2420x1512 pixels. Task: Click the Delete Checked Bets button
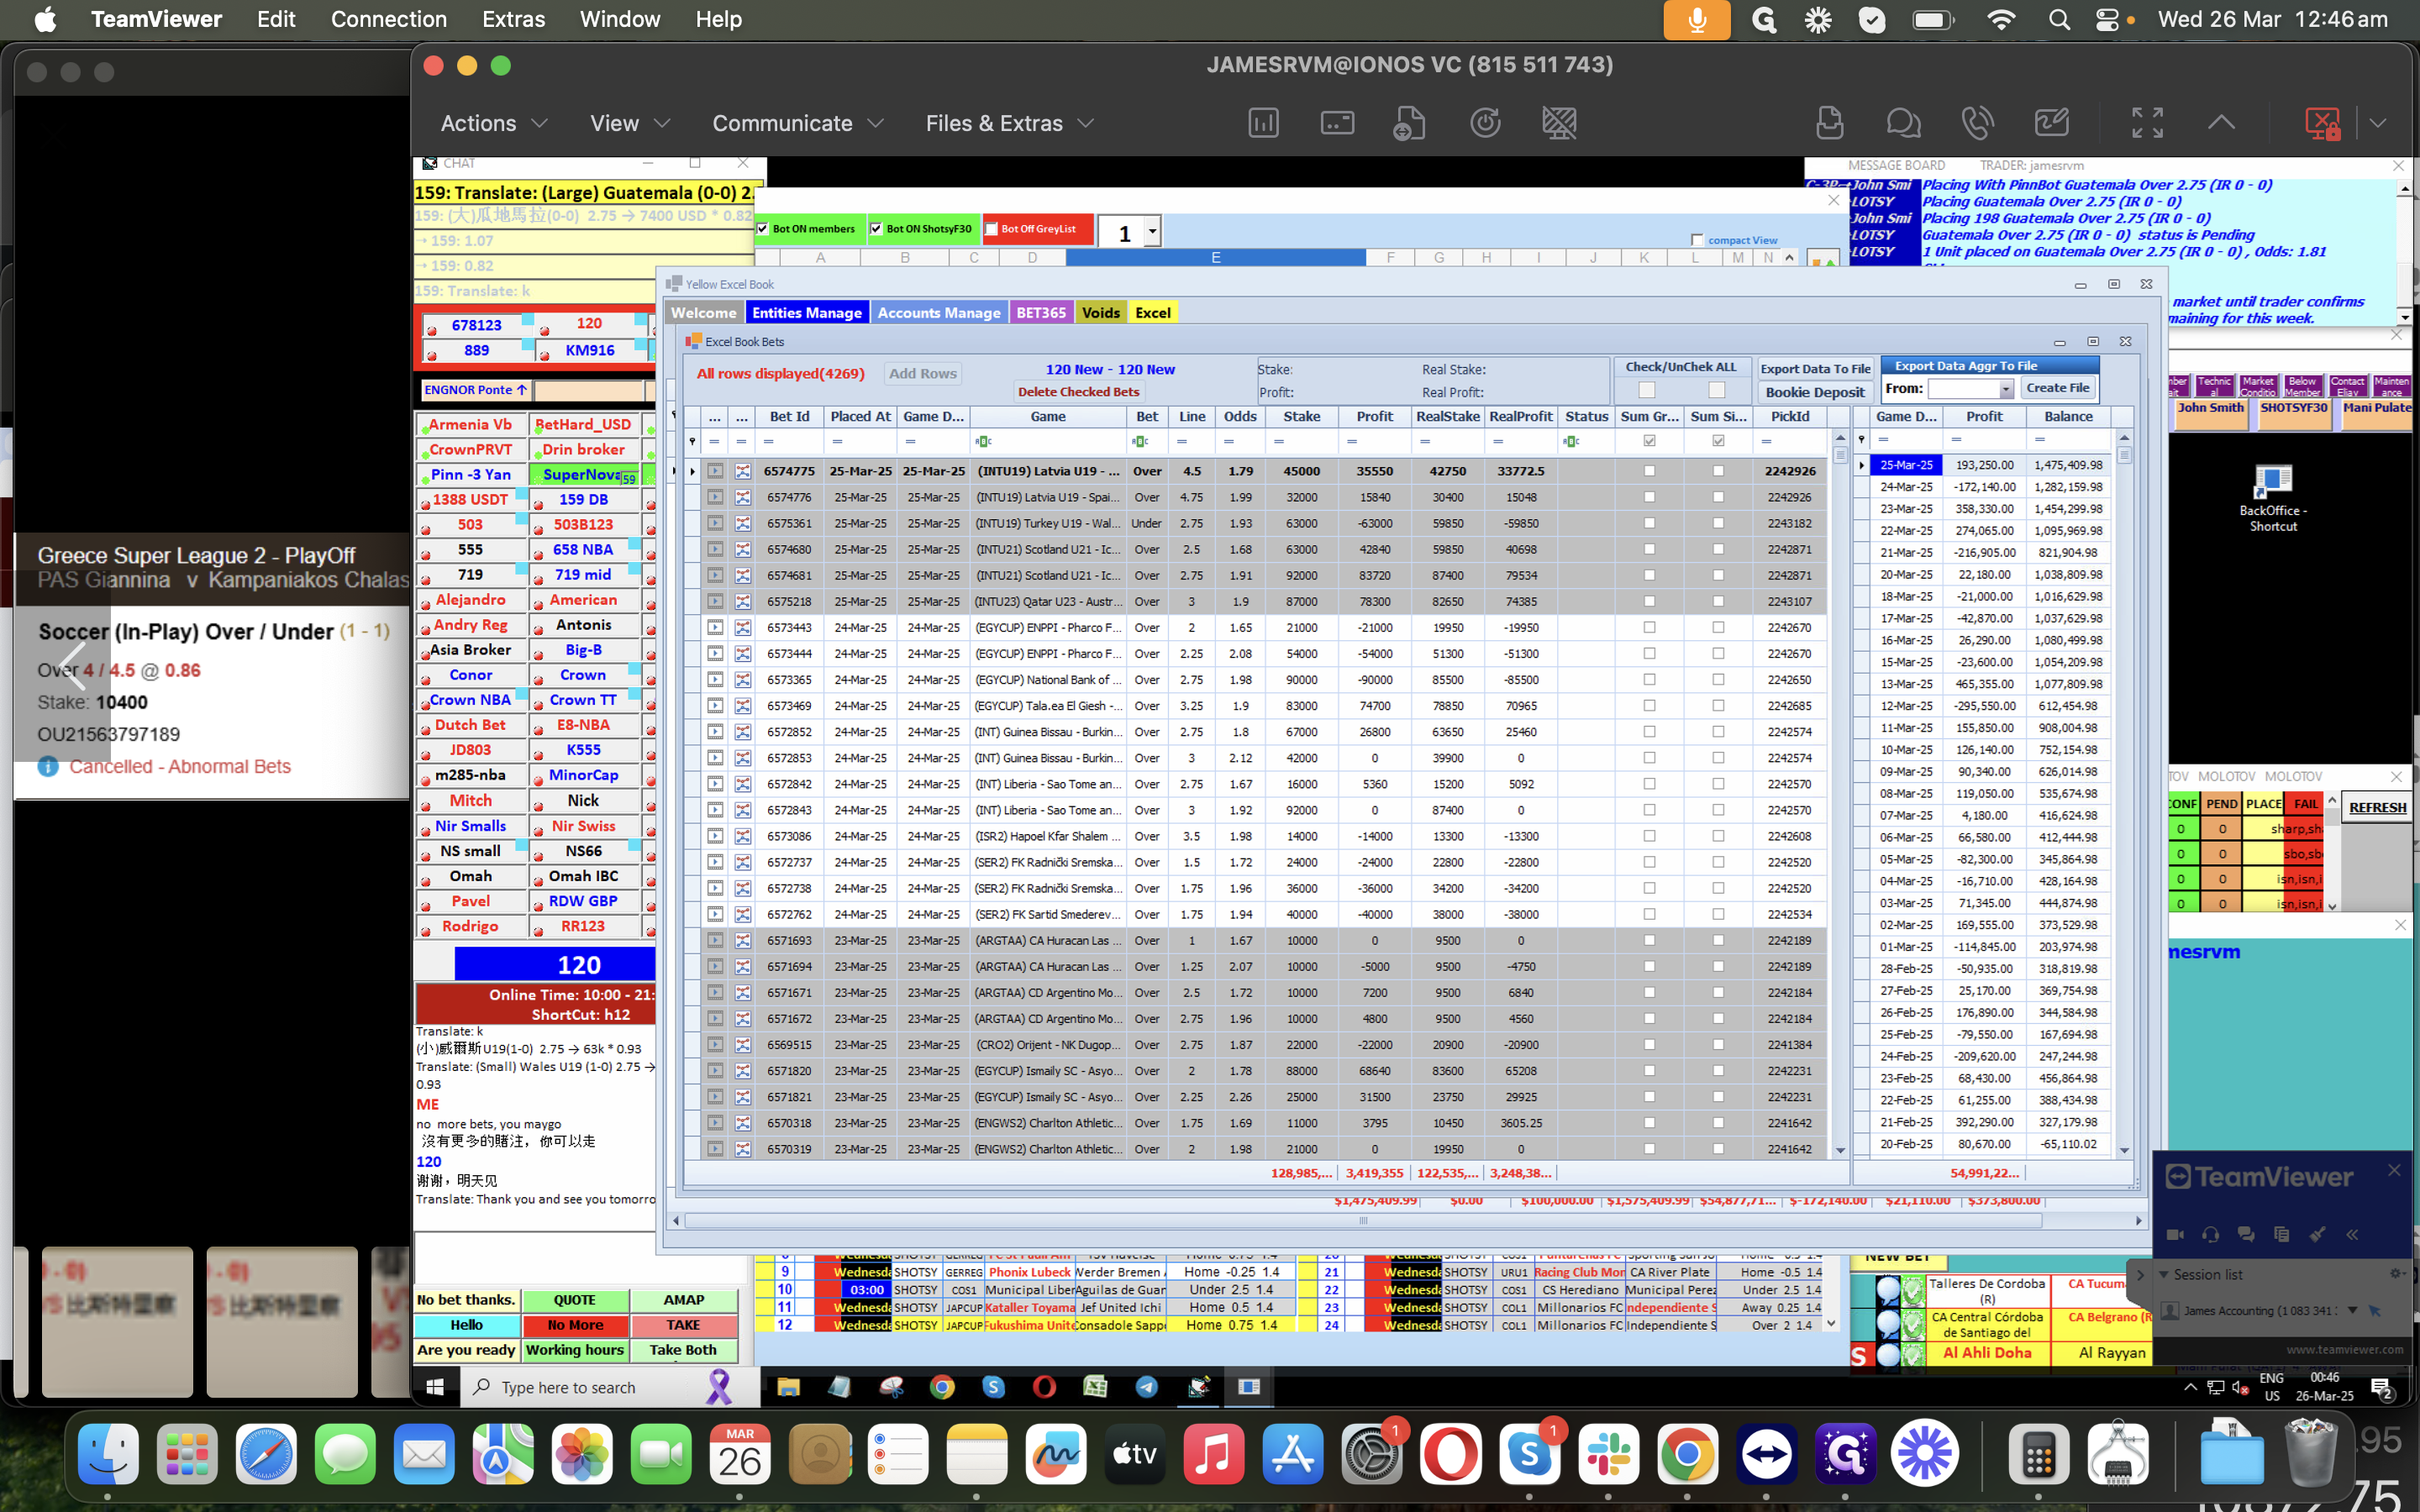pyautogui.click(x=1078, y=392)
